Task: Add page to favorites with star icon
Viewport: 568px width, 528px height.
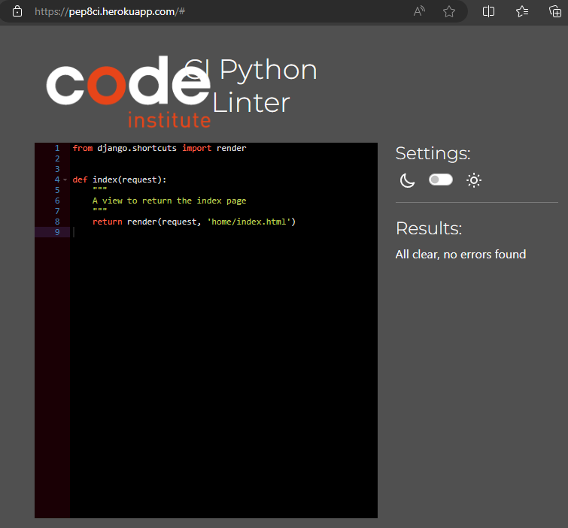Action: (x=449, y=11)
